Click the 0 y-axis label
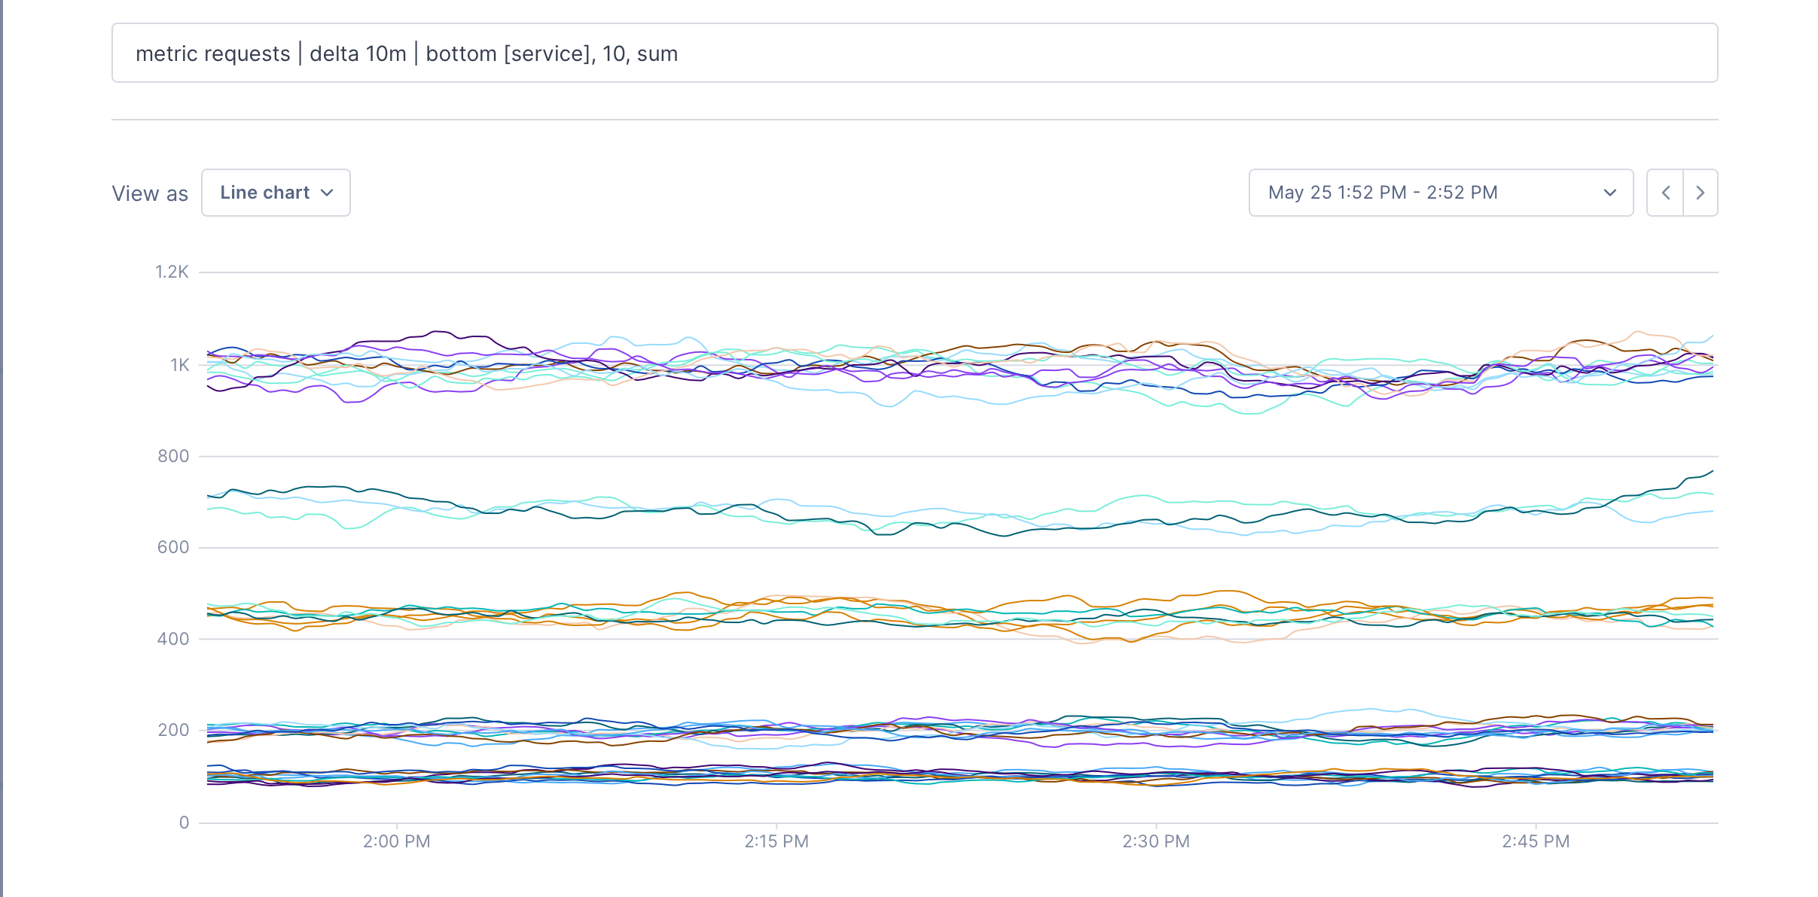This screenshot has width=1818, height=897. click(184, 823)
